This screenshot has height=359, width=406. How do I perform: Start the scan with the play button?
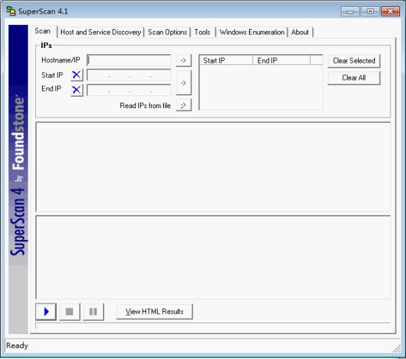pyautogui.click(x=46, y=312)
